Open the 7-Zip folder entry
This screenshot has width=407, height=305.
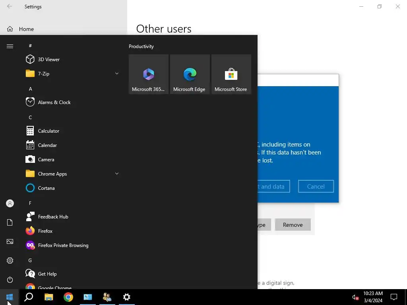[x=73, y=73]
